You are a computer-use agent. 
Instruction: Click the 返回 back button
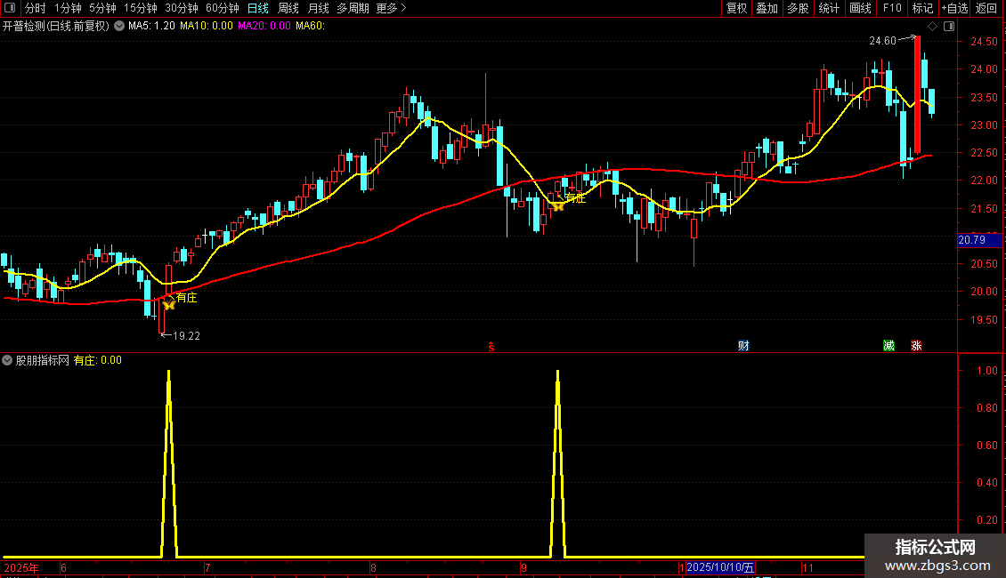pos(986,8)
